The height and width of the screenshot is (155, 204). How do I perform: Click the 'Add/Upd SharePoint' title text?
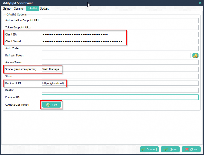click(18, 3)
